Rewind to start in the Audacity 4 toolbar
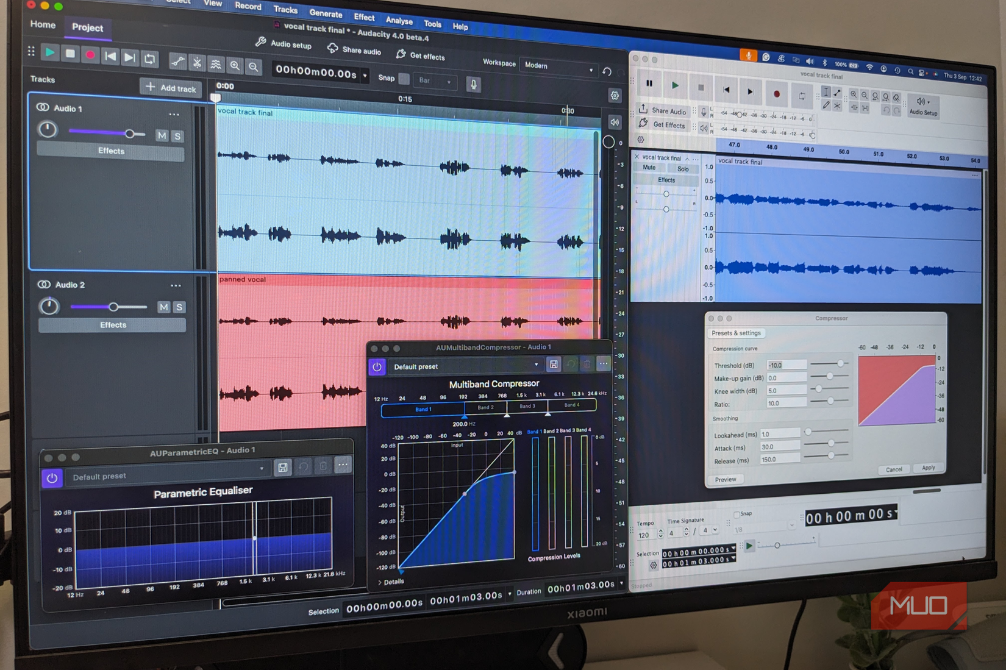This screenshot has height=670, width=1006. pyautogui.click(x=110, y=56)
